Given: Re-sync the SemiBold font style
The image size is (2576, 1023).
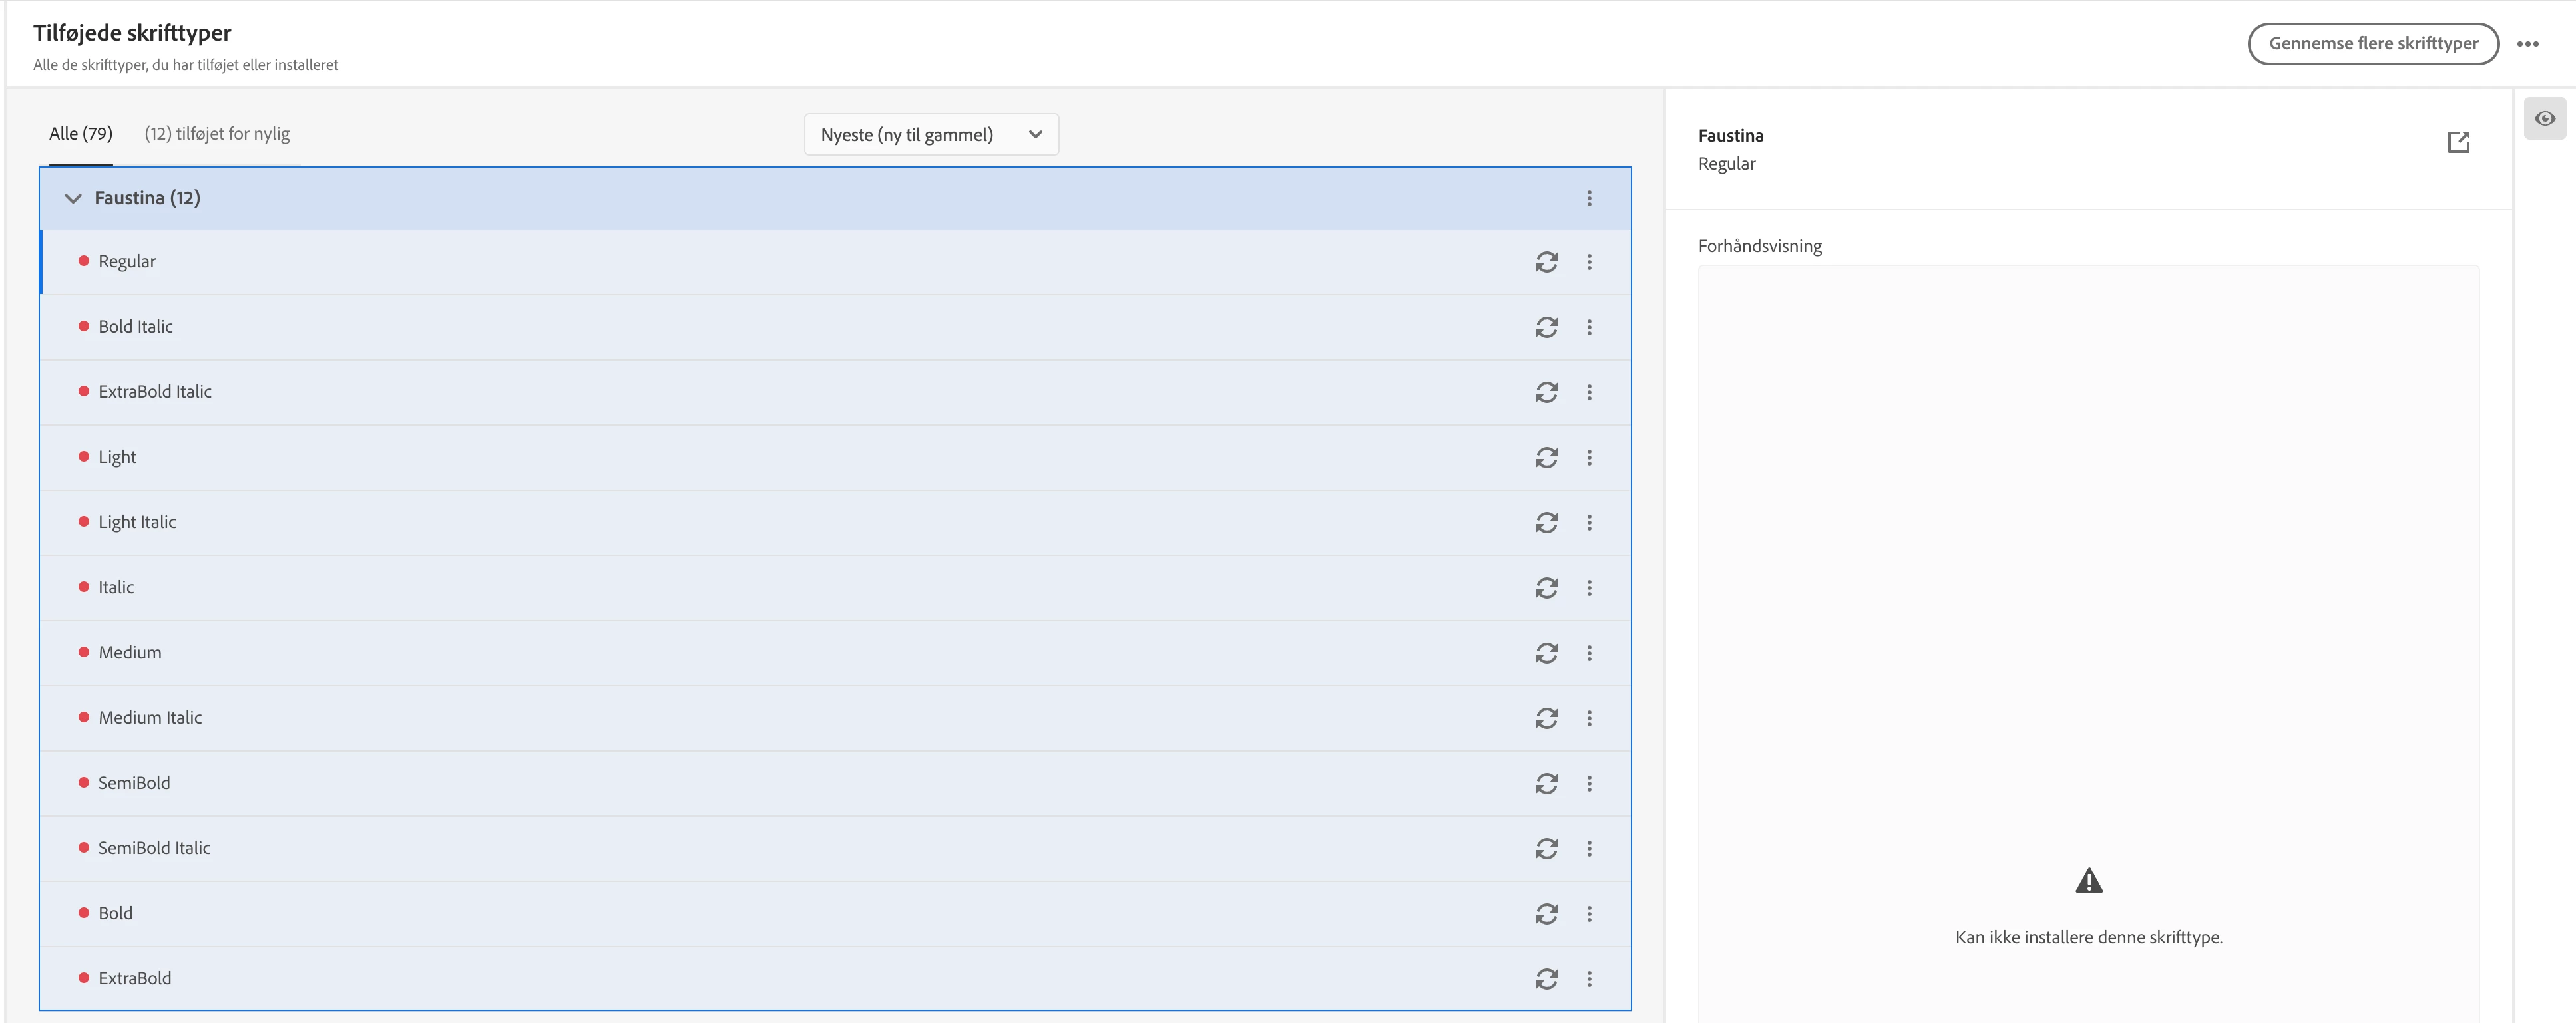Looking at the screenshot, I should (x=1546, y=784).
